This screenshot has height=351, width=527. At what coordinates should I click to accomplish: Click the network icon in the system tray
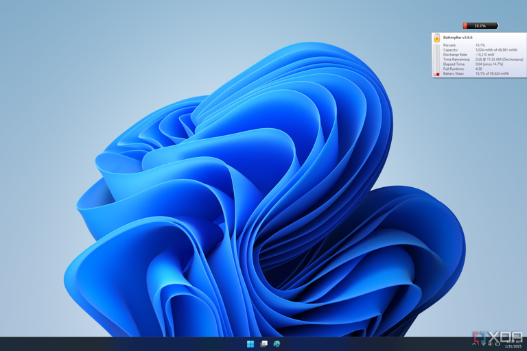[483, 343]
